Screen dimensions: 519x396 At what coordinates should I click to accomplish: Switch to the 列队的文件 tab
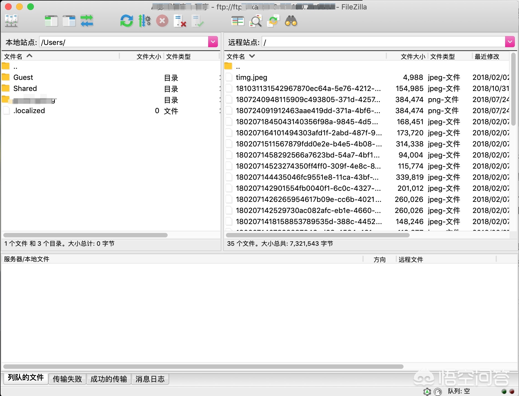26,378
